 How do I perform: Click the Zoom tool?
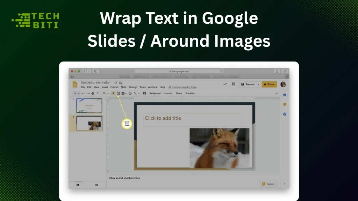(105, 93)
